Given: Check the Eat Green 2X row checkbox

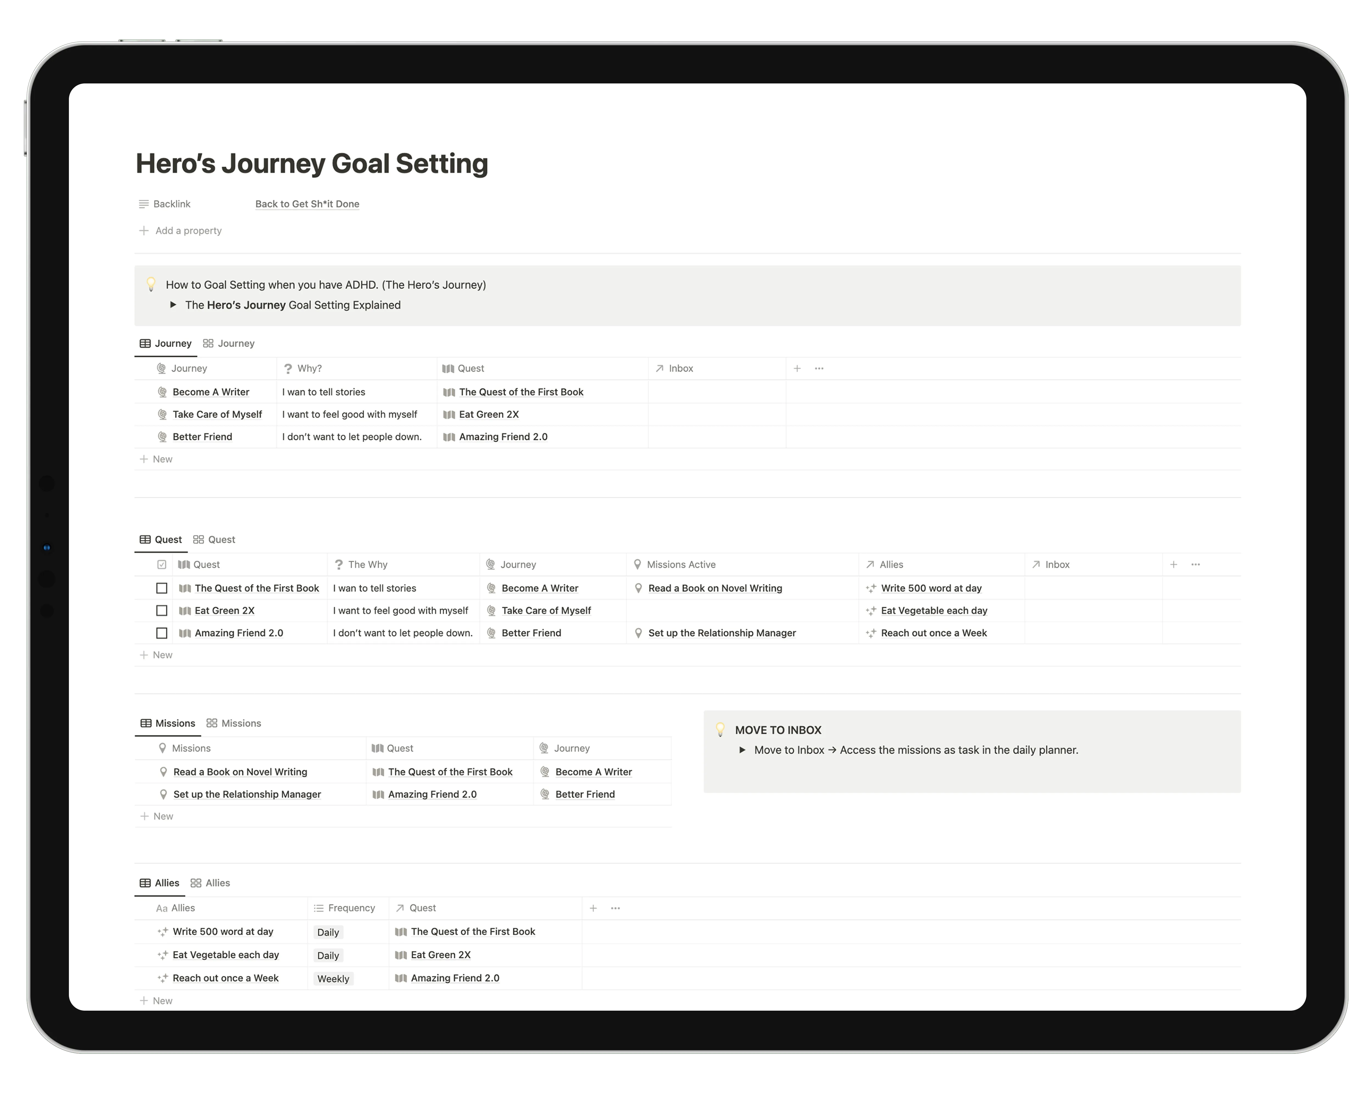Looking at the screenshot, I should 162,610.
